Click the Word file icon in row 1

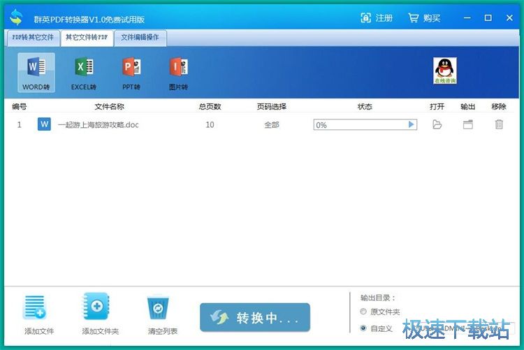coord(44,124)
